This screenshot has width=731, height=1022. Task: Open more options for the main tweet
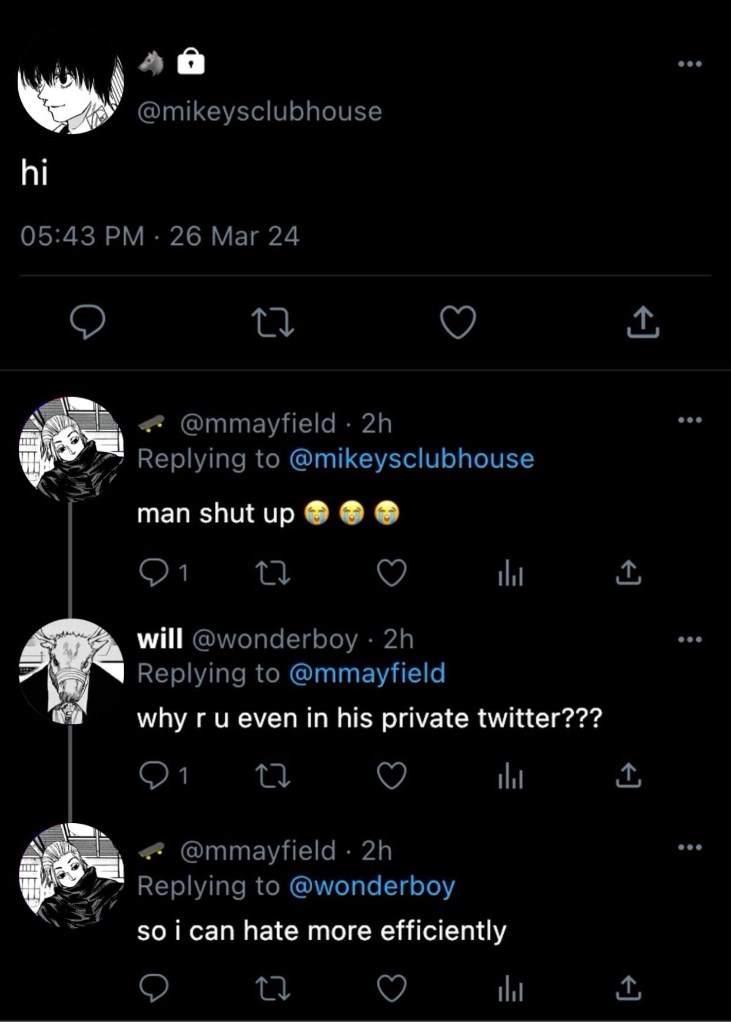pyautogui.click(x=690, y=64)
